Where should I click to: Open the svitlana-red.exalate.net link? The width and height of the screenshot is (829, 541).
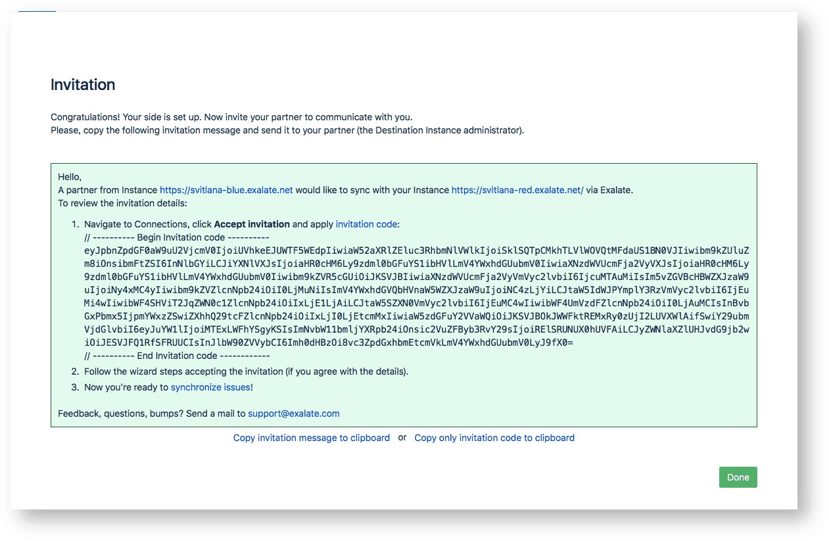[x=517, y=190]
